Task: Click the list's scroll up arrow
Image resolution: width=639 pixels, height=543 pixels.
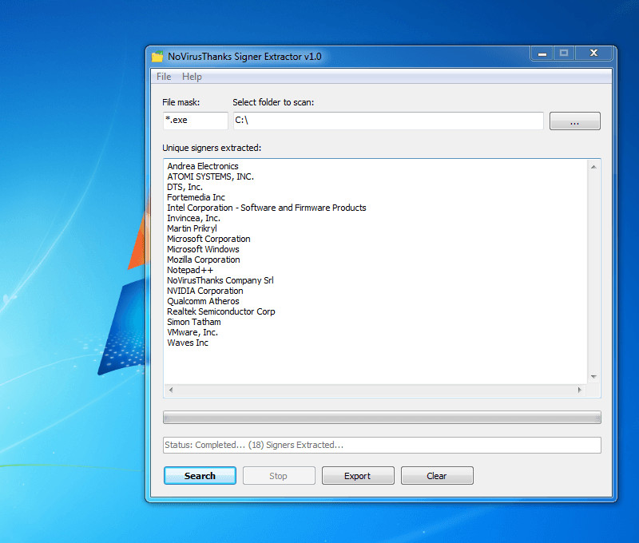Action: coord(593,167)
